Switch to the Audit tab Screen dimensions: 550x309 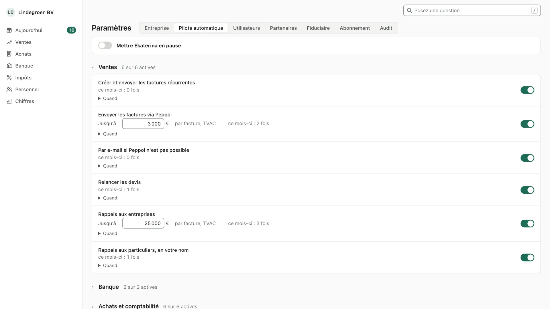click(x=386, y=28)
